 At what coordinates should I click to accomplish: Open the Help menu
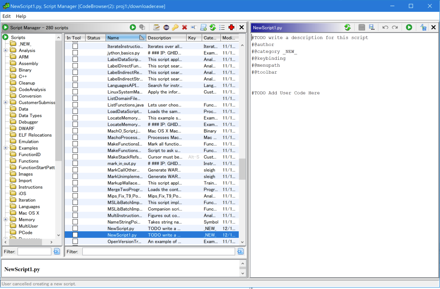(21, 16)
